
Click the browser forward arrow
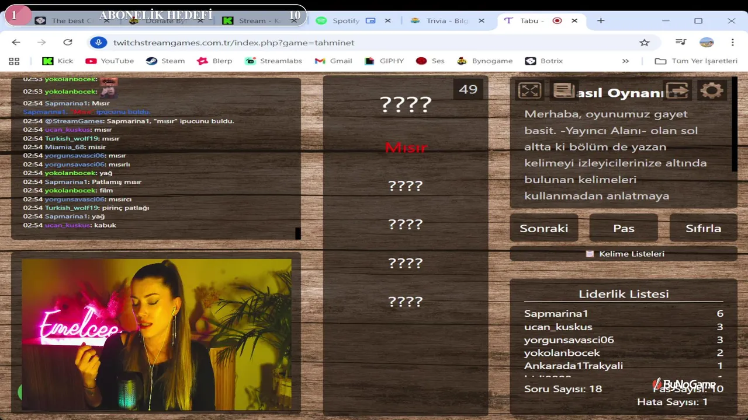[41, 43]
